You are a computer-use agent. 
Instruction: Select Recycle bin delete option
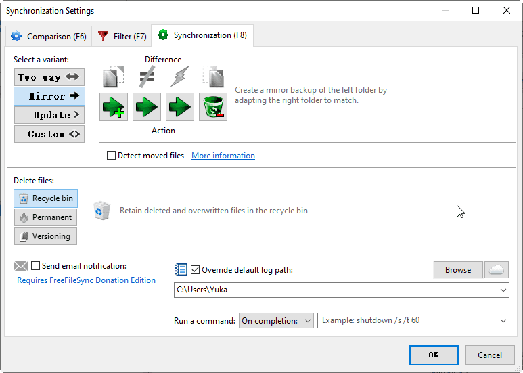coord(45,198)
